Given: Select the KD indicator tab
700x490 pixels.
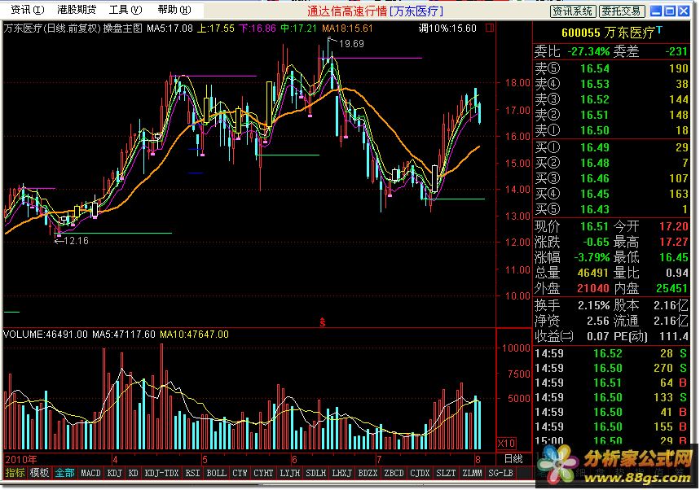Looking at the screenshot, I should coord(133,473).
